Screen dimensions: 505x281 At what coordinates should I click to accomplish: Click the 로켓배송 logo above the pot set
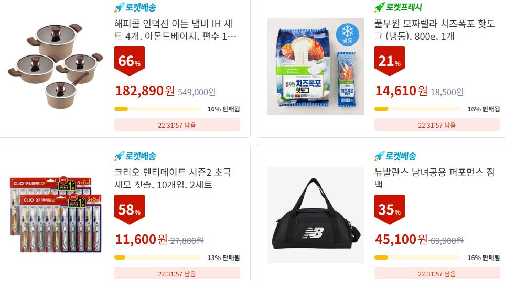[135, 7]
